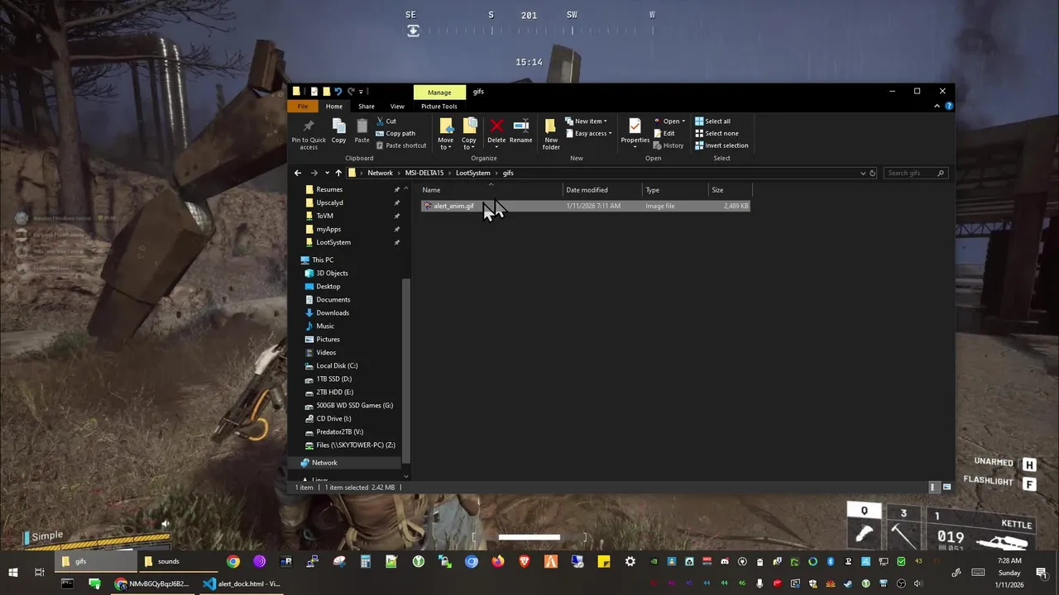1059x595 pixels.
Task: Open Predator2TB (V:) drive in sidebar
Action: pos(339,431)
